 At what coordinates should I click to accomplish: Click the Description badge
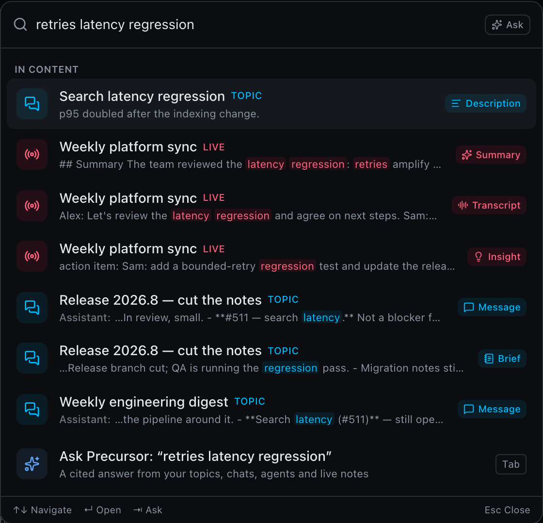485,103
